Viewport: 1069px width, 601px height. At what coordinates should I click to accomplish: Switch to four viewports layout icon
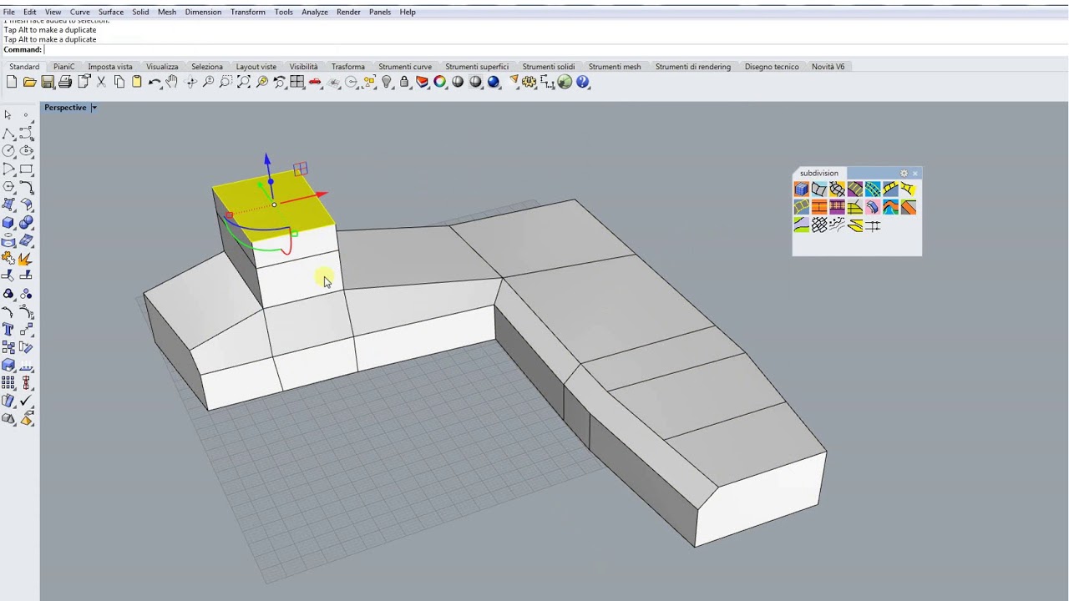(x=297, y=82)
